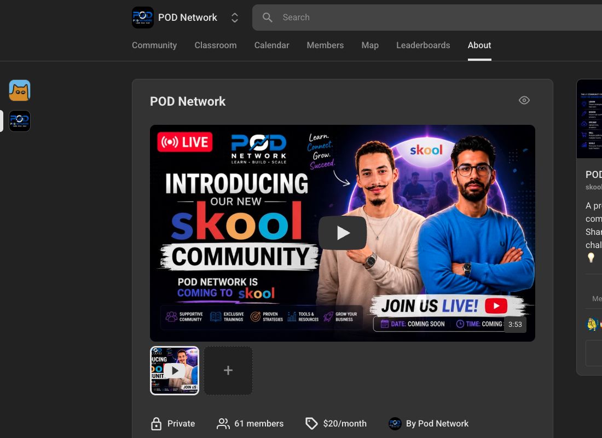Switch to the Calendar tab
The height and width of the screenshot is (438, 602).
point(271,45)
